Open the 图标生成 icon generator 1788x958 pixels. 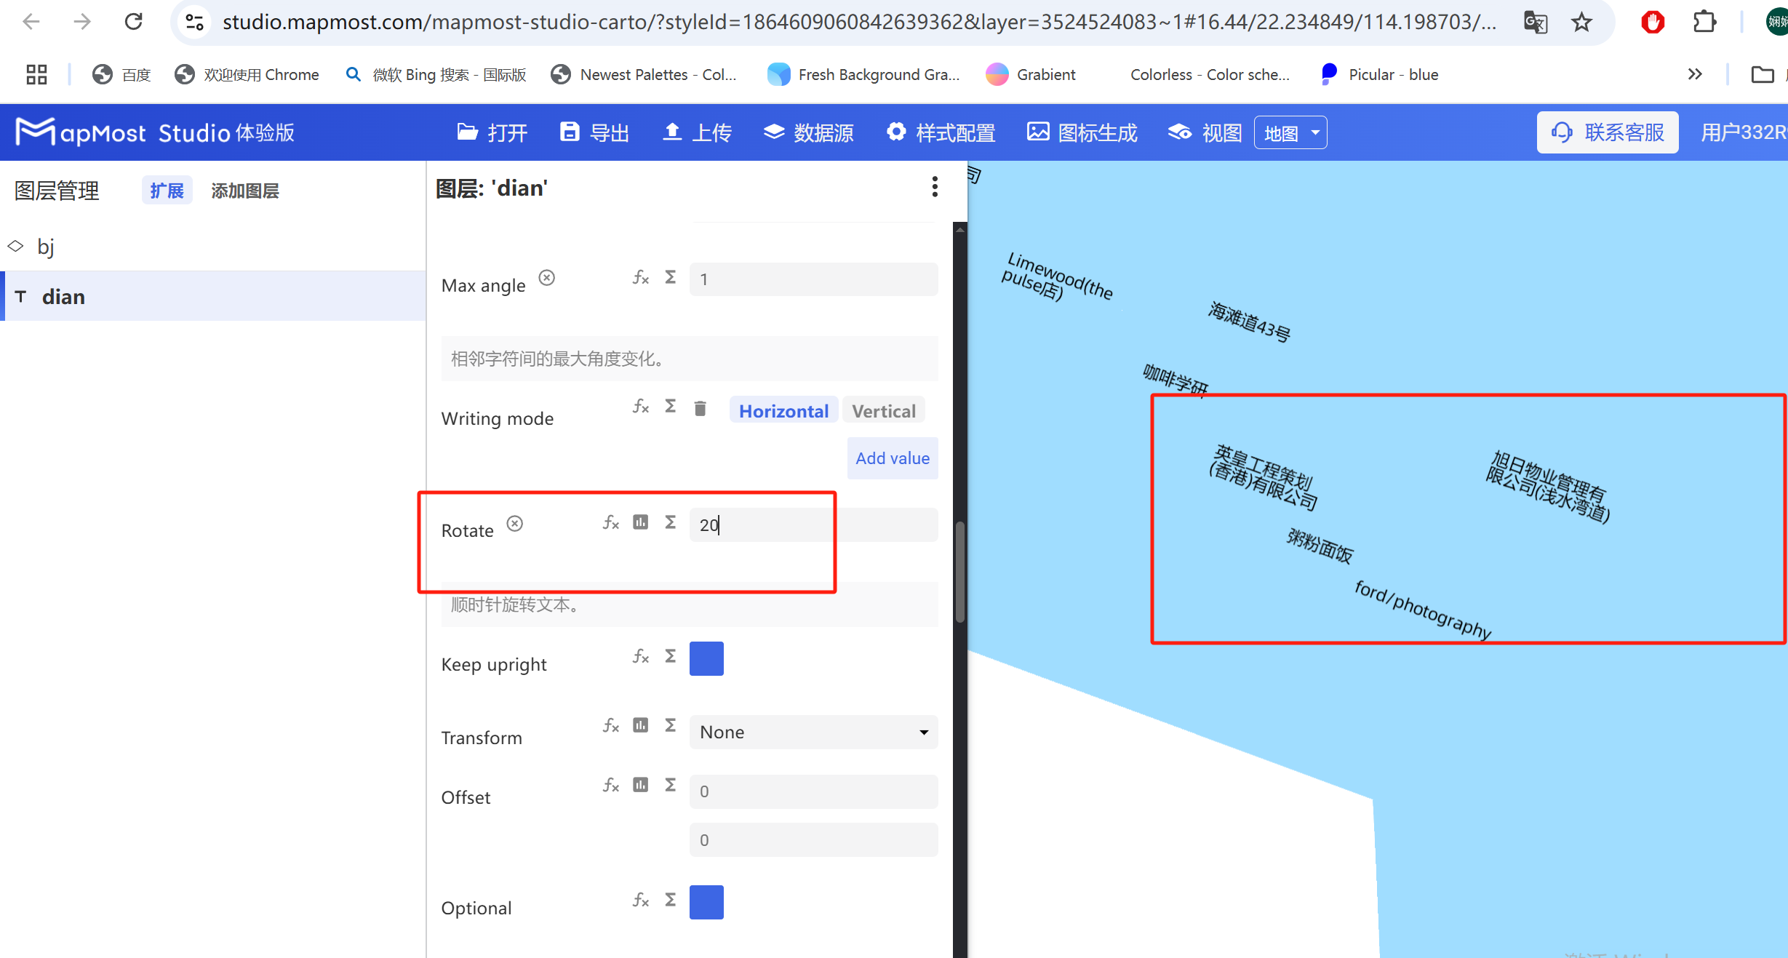pos(1082,132)
